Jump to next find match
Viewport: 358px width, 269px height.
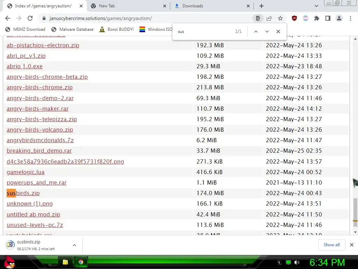point(267,32)
